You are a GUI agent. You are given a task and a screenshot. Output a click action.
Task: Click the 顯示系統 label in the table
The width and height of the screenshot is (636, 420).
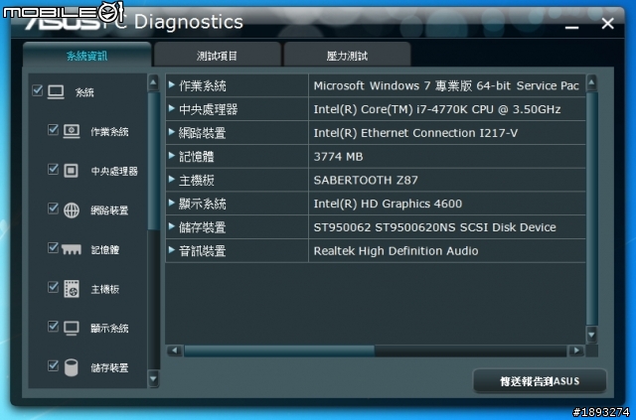(x=202, y=204)
